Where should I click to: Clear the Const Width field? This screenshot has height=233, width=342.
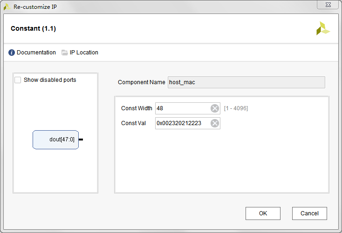[215, 108]
